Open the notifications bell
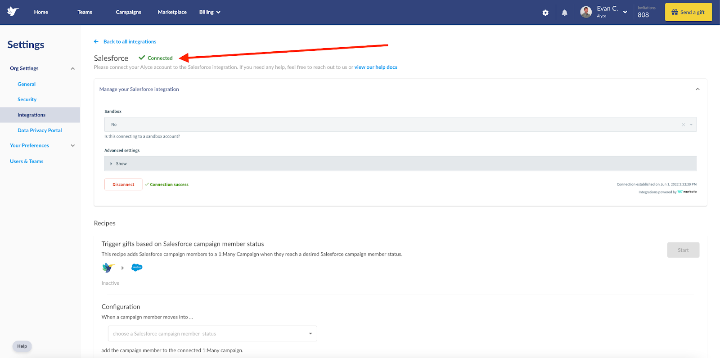The image size is (720, 358). (x=564, y=13)
